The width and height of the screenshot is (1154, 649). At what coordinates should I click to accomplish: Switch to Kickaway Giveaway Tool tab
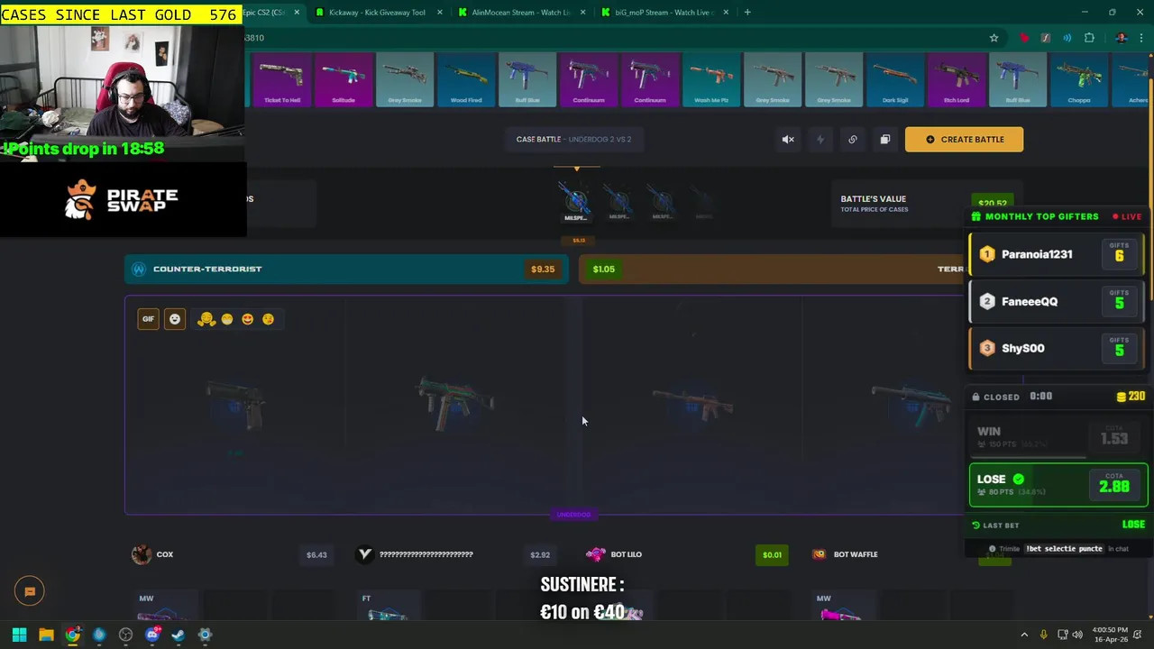377,13
